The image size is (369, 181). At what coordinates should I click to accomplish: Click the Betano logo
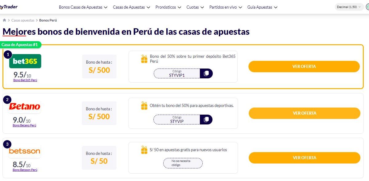(x=25, y=107)
